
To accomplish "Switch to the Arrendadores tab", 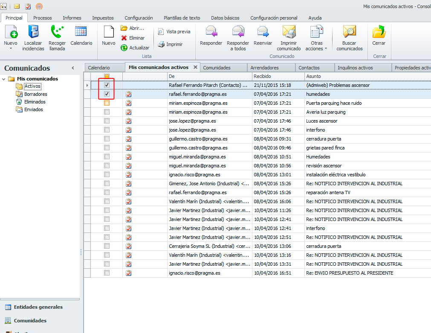I will 271,68.
